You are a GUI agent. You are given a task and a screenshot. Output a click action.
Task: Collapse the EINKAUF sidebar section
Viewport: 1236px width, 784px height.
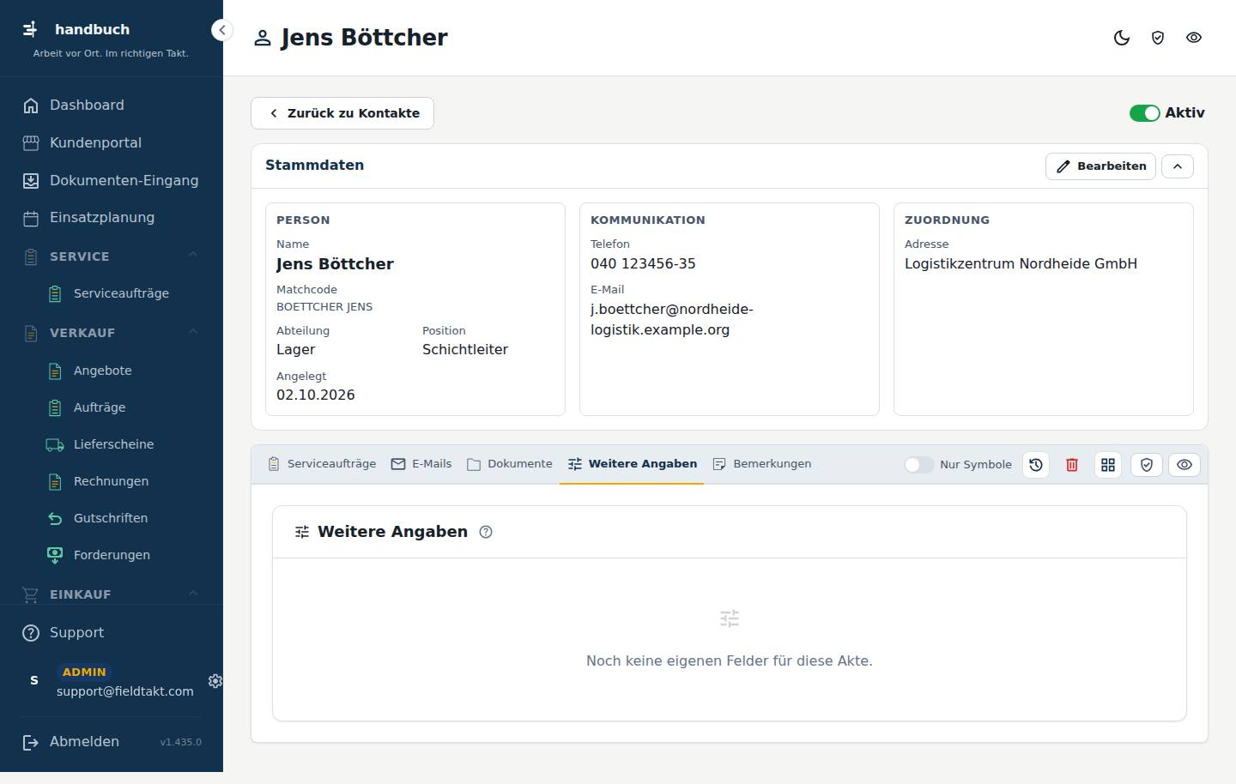point(112,594)
